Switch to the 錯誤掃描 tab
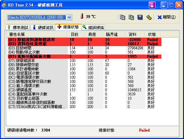The height and width of the screenshot is (139, 184). [x=93, y=27]
